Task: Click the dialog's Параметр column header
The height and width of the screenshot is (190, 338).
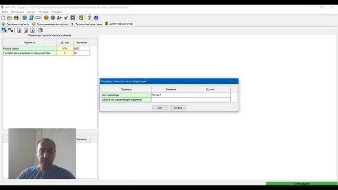Action: [126, 89]
